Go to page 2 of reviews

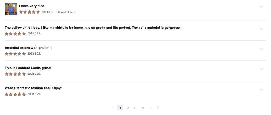coord(128,108)
